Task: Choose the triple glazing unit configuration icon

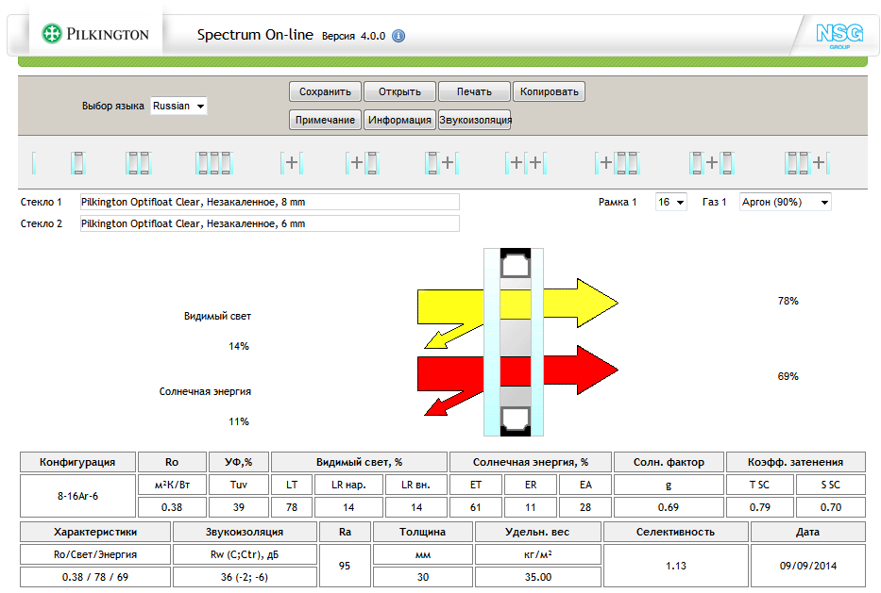Action: 525,163
